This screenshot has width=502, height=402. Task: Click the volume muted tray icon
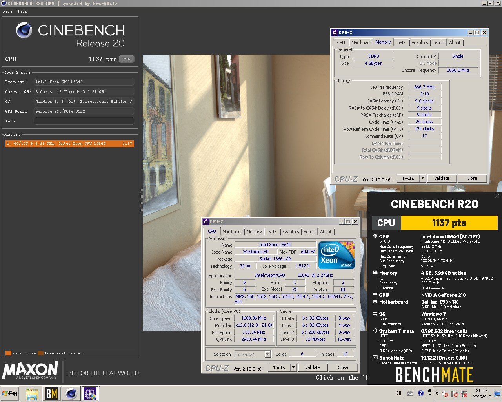[x=445, y=394]
